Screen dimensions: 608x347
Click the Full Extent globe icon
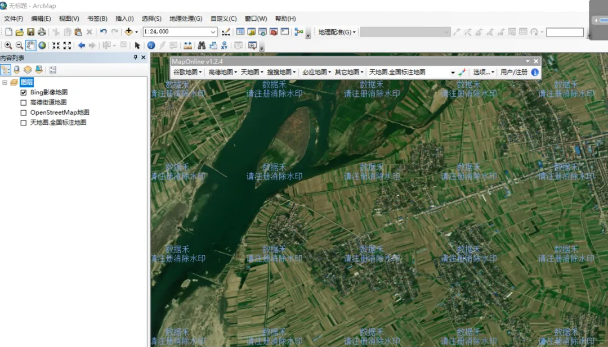42,46
